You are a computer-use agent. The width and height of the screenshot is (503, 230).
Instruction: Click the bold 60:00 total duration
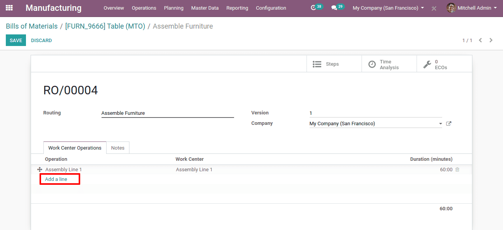click(x=446, y=208)
